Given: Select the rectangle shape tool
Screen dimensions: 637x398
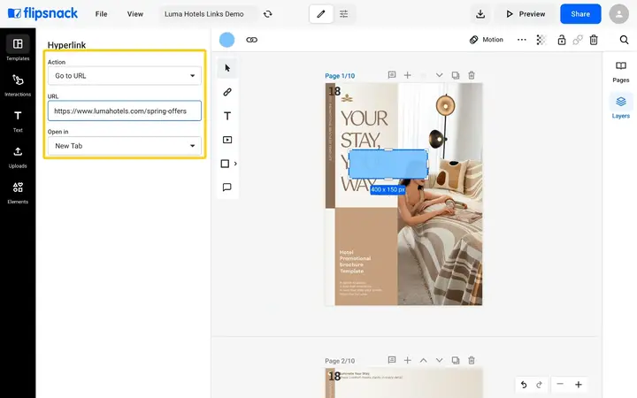Looking at the screenshot, I should click(225, 164).
